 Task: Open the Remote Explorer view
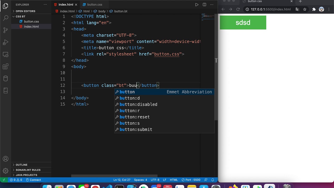[x=5, y=55]
